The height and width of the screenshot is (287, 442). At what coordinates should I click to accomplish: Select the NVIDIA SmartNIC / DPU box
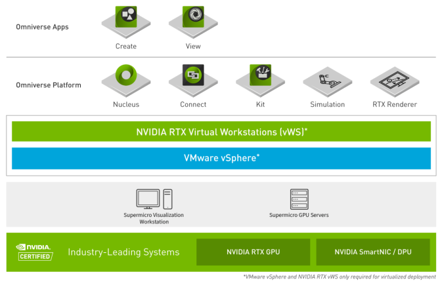(x=373, y=252)
